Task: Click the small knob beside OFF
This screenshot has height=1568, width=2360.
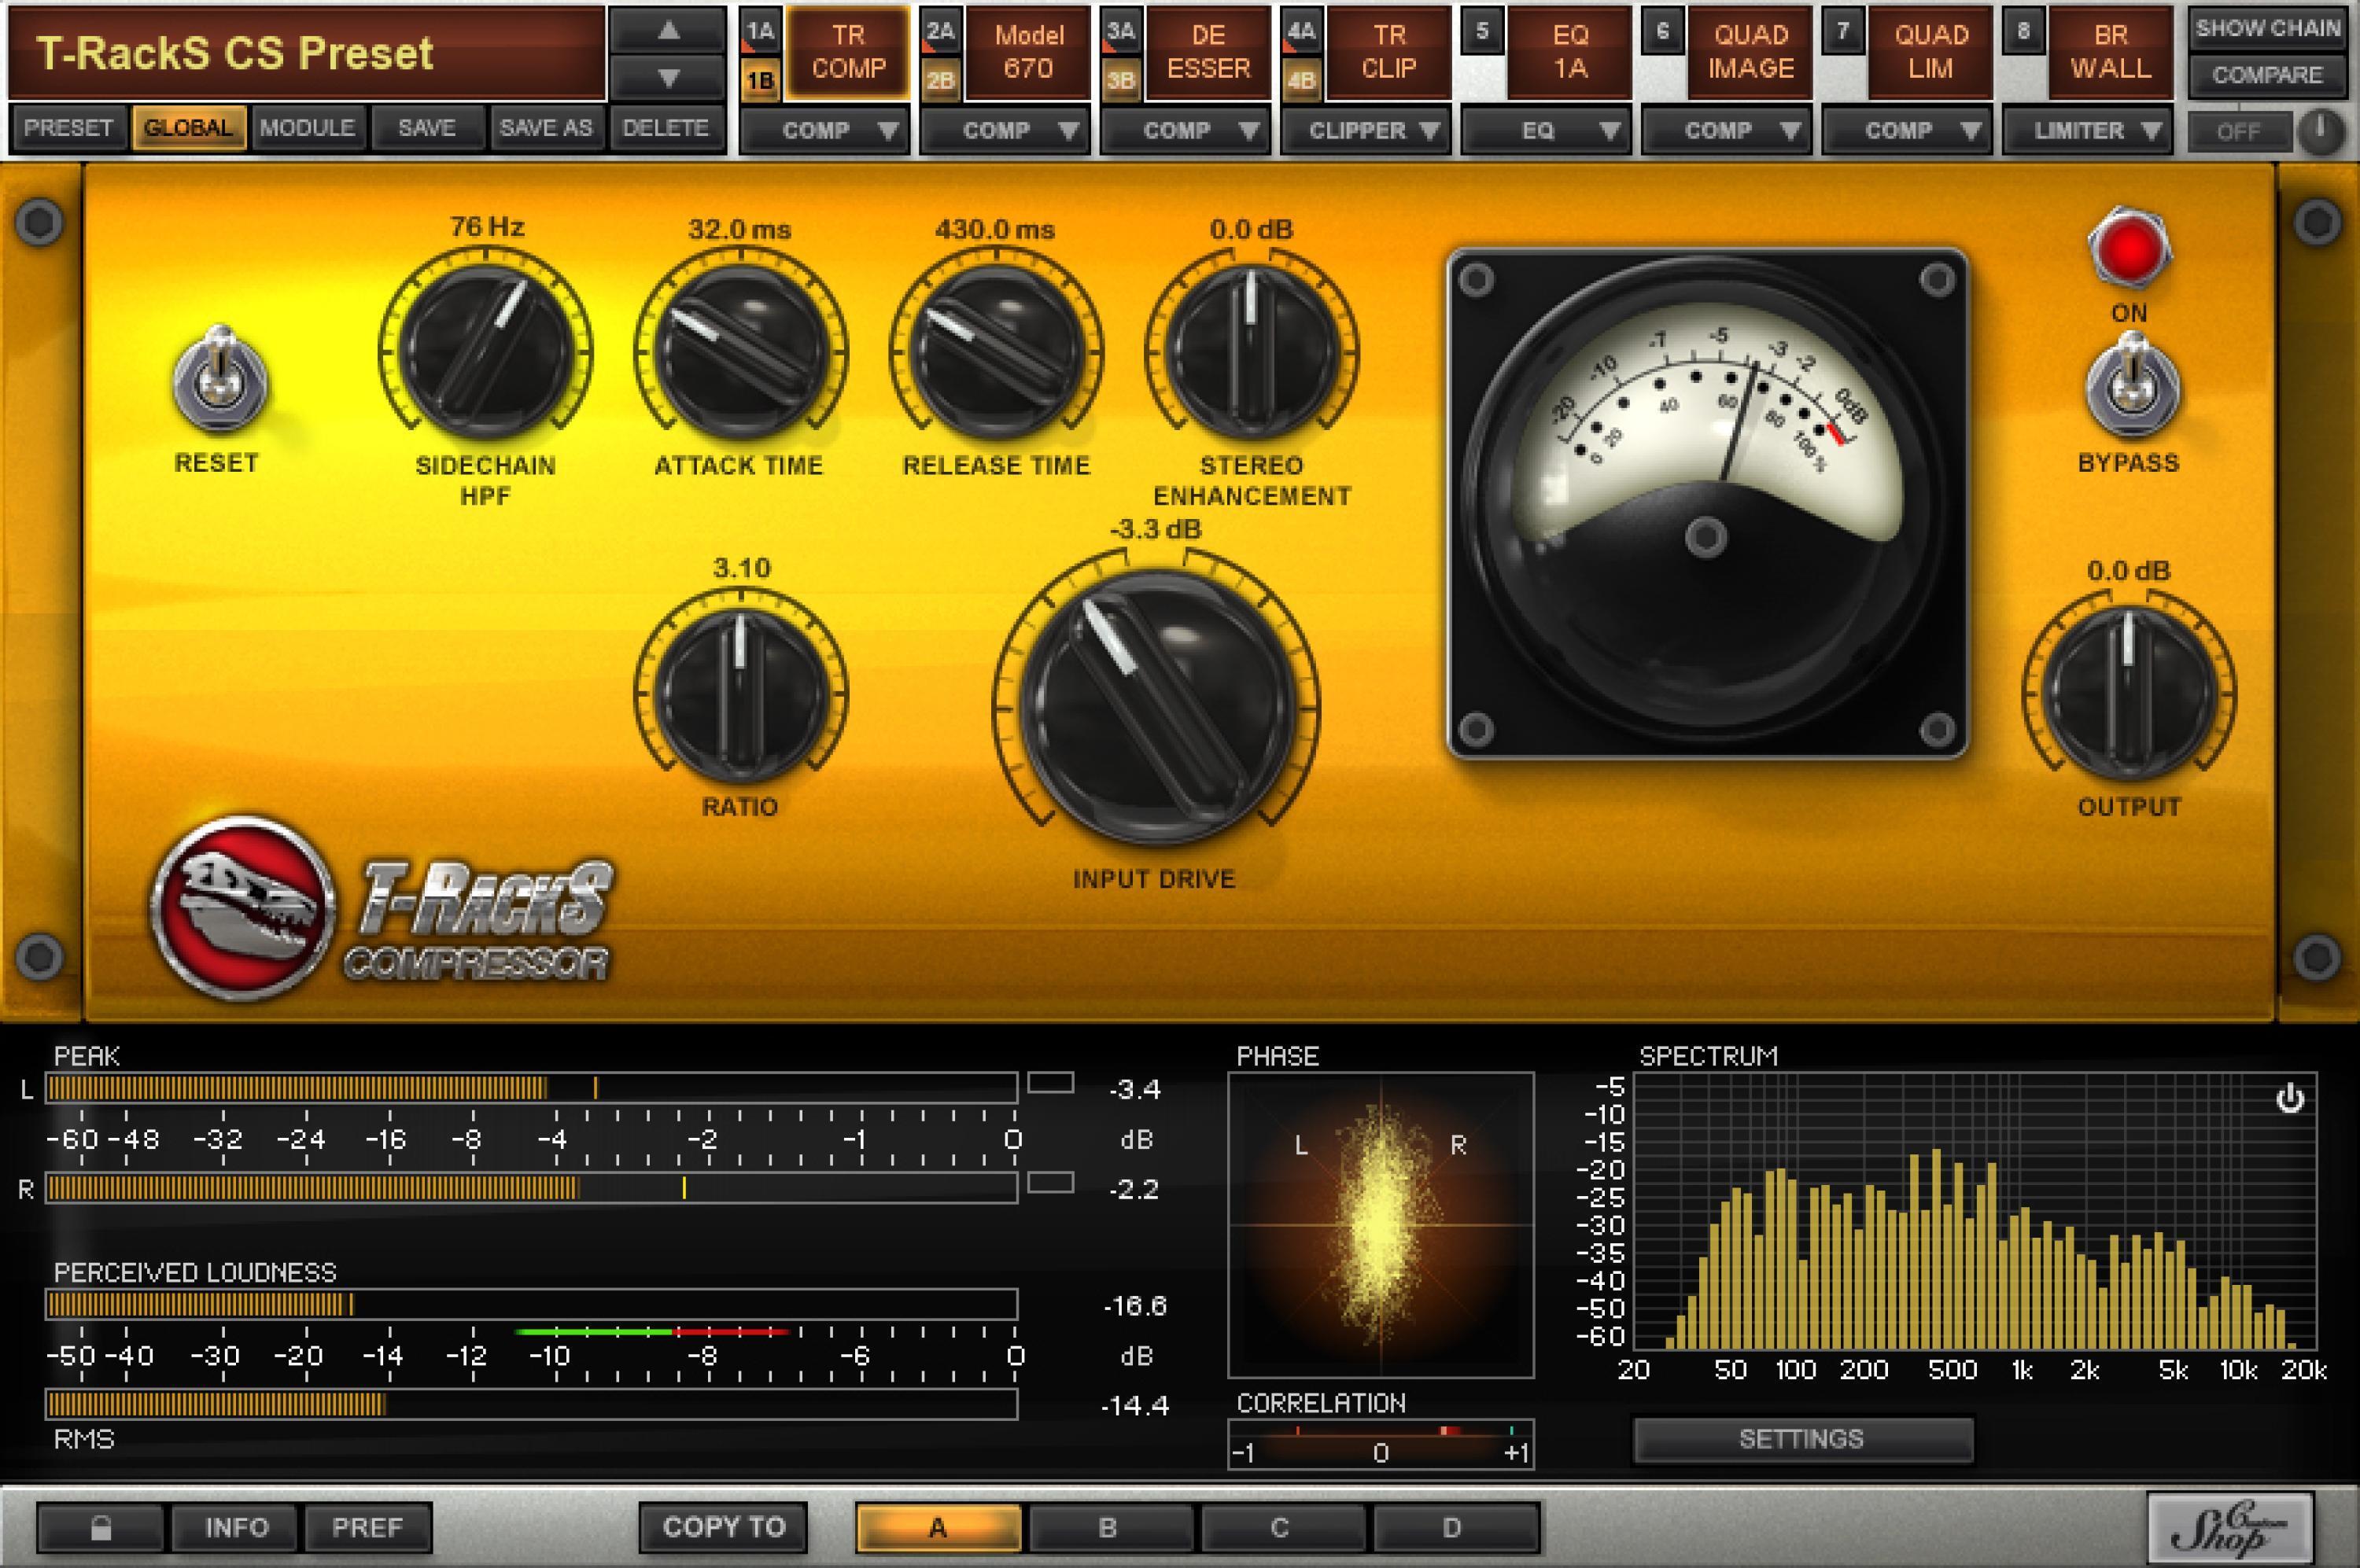Action: click(x=2321, y=131)
